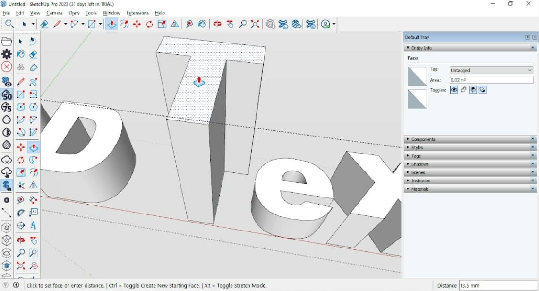
Task: Close the Instructor panel with its X
Action: click(x=533, y=180)
